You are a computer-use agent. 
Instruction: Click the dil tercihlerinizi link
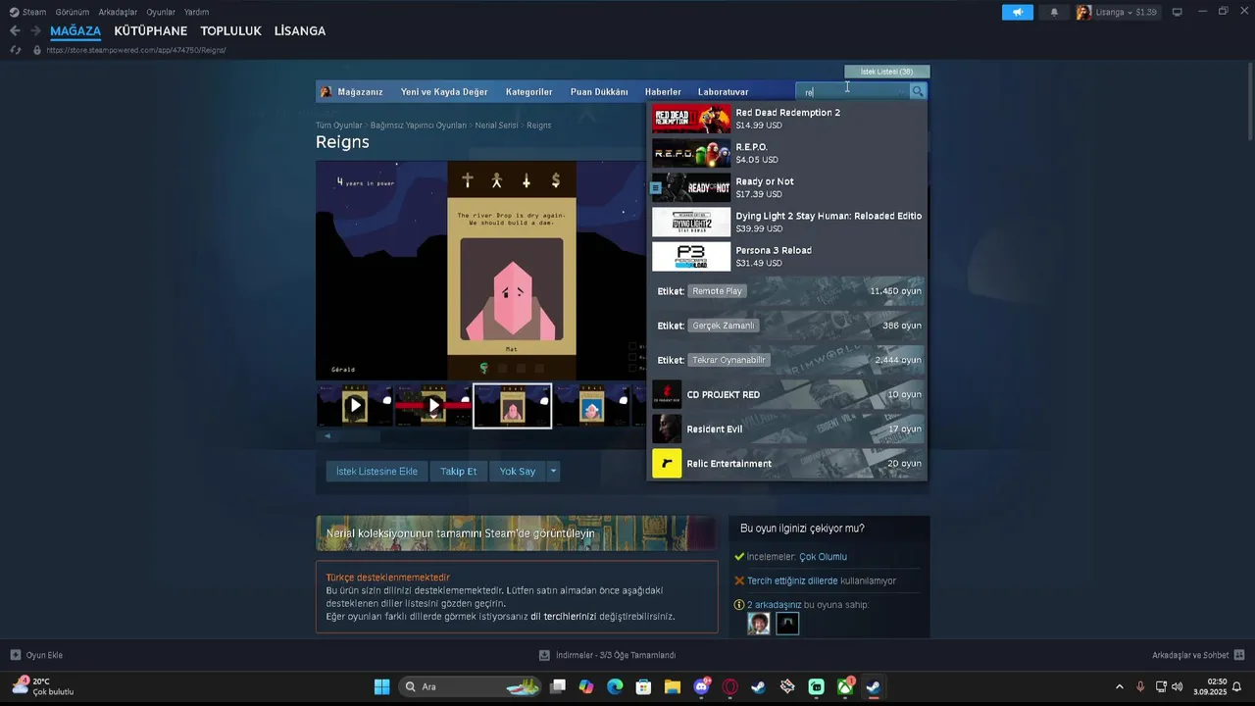click(563, 617)
